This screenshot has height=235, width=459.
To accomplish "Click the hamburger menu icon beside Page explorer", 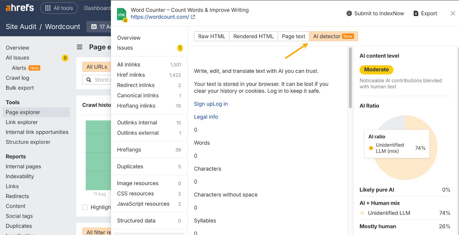I will pos(79,47).
